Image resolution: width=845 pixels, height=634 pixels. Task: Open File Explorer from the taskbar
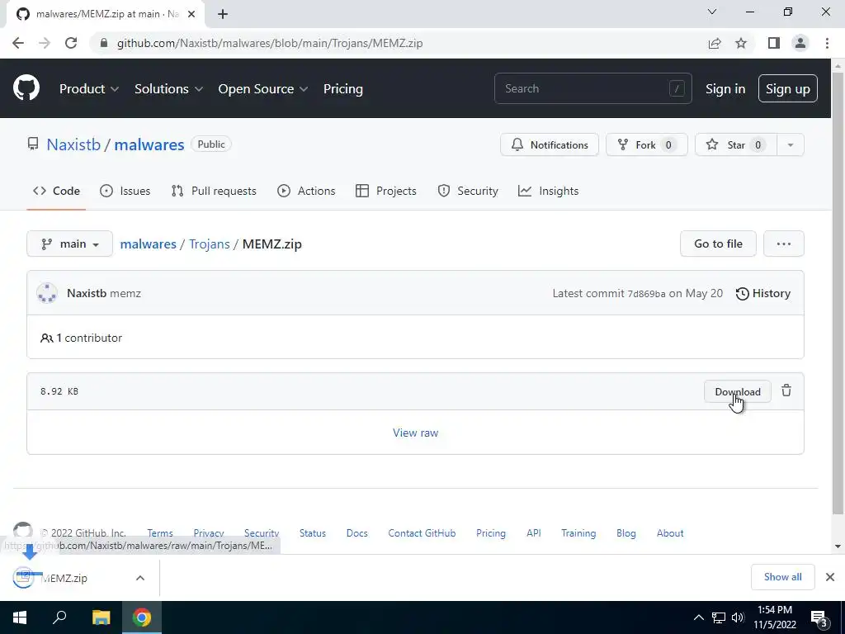101,617
